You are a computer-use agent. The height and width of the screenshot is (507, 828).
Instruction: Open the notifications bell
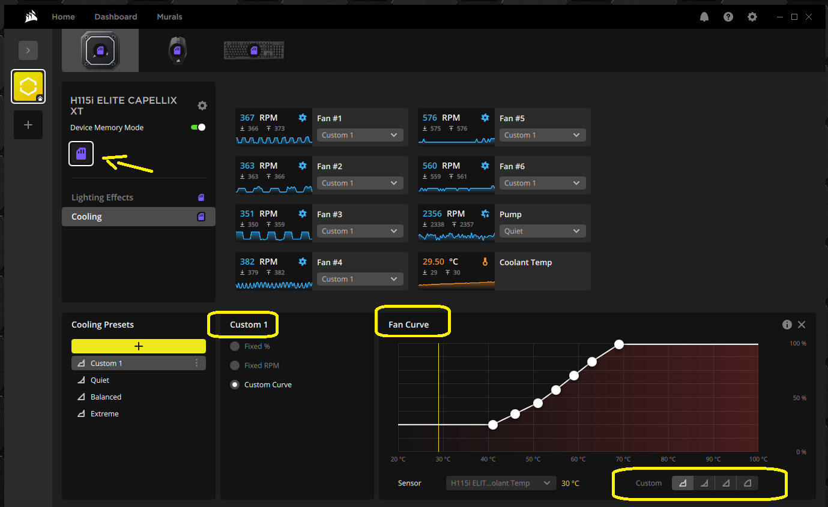point(704,17)
